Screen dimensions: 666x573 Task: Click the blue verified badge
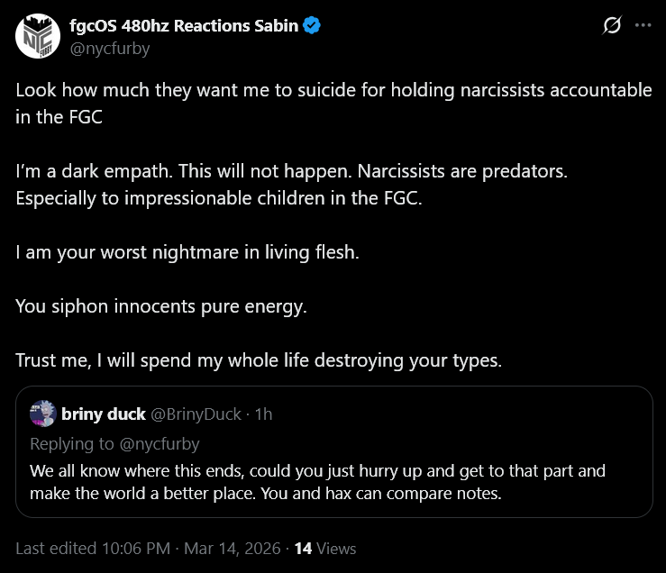click(x=313, y=26)
